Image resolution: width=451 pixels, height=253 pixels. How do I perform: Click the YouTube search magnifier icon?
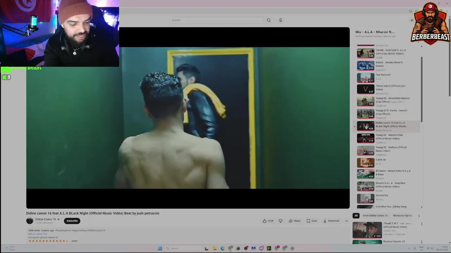pos(268,20)
